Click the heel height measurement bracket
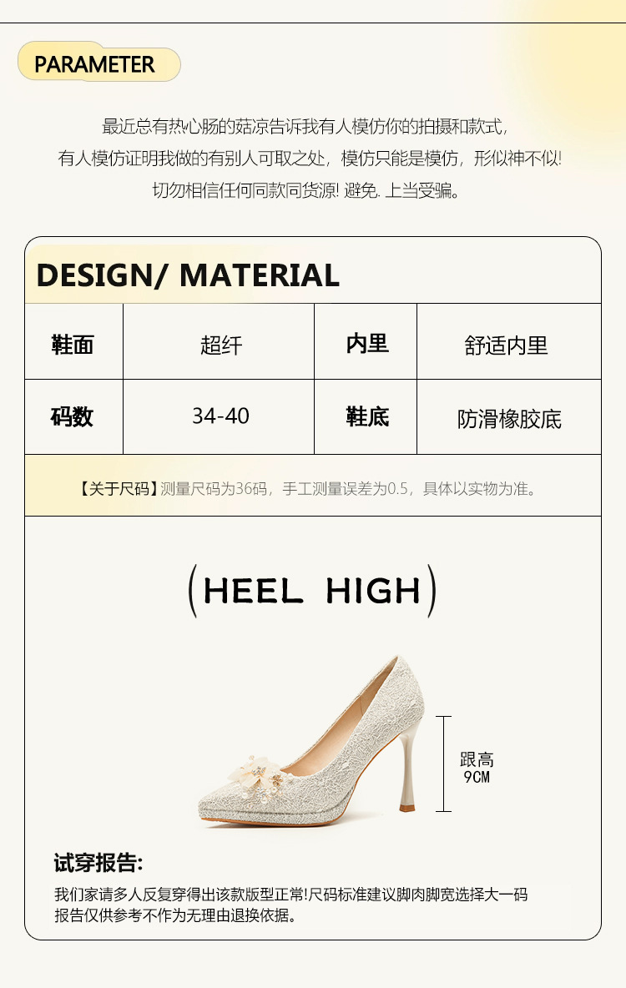This screenshot has height=988, width=626. 444,764
